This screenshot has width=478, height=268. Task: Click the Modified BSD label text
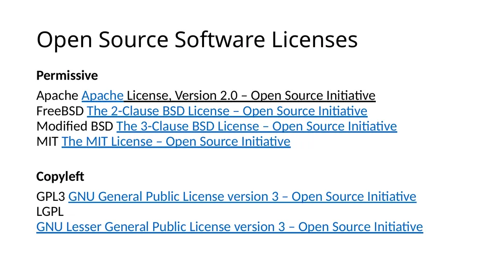[x=75, y=126]
